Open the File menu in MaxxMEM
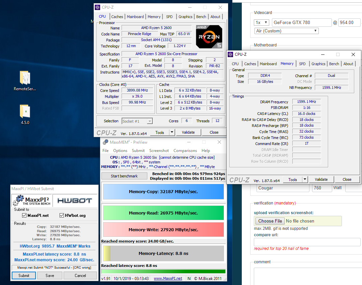The width and height of the screenshot is (362, 285). pos(105,151)
